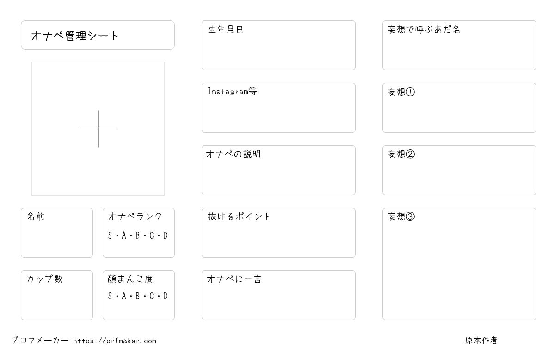The image size is (555, 347).
Task: Click the オナペに一言 text box
Action: [x=278, y=295]
